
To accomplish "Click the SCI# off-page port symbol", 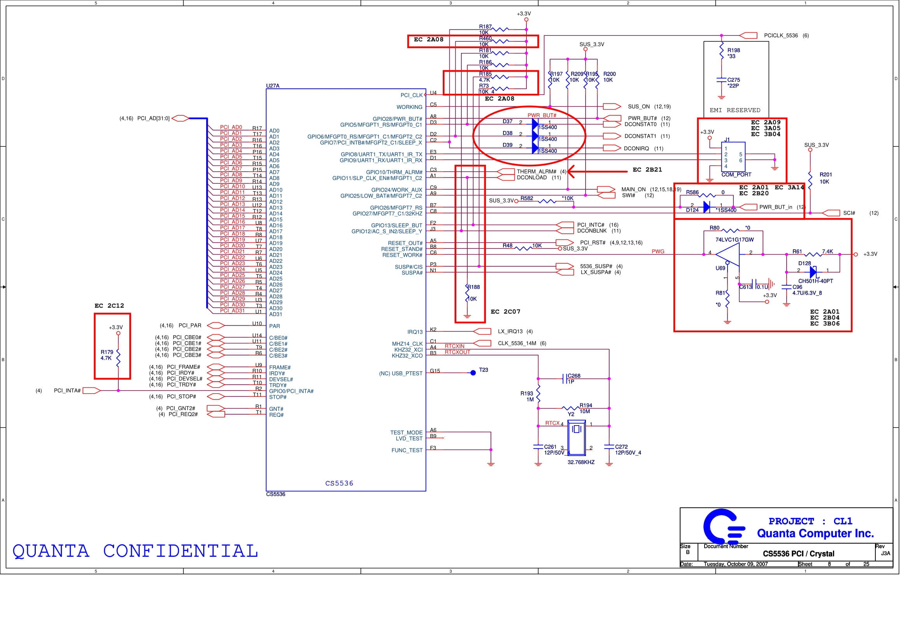I will point(831,213).
